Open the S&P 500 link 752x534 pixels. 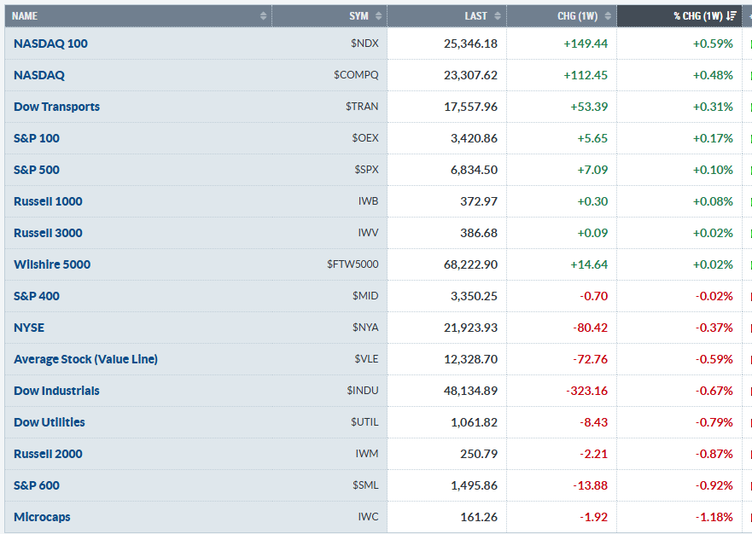click(x=37, y=170)
